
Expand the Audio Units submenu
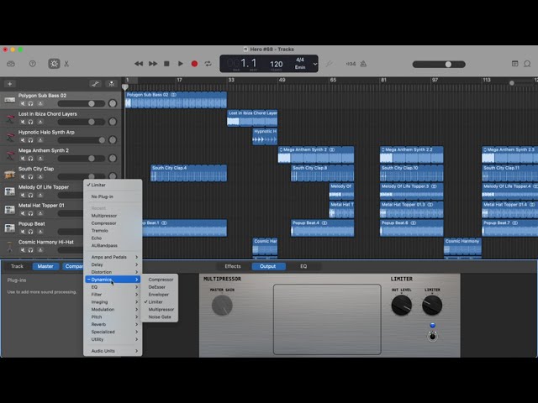click(113, 351)
